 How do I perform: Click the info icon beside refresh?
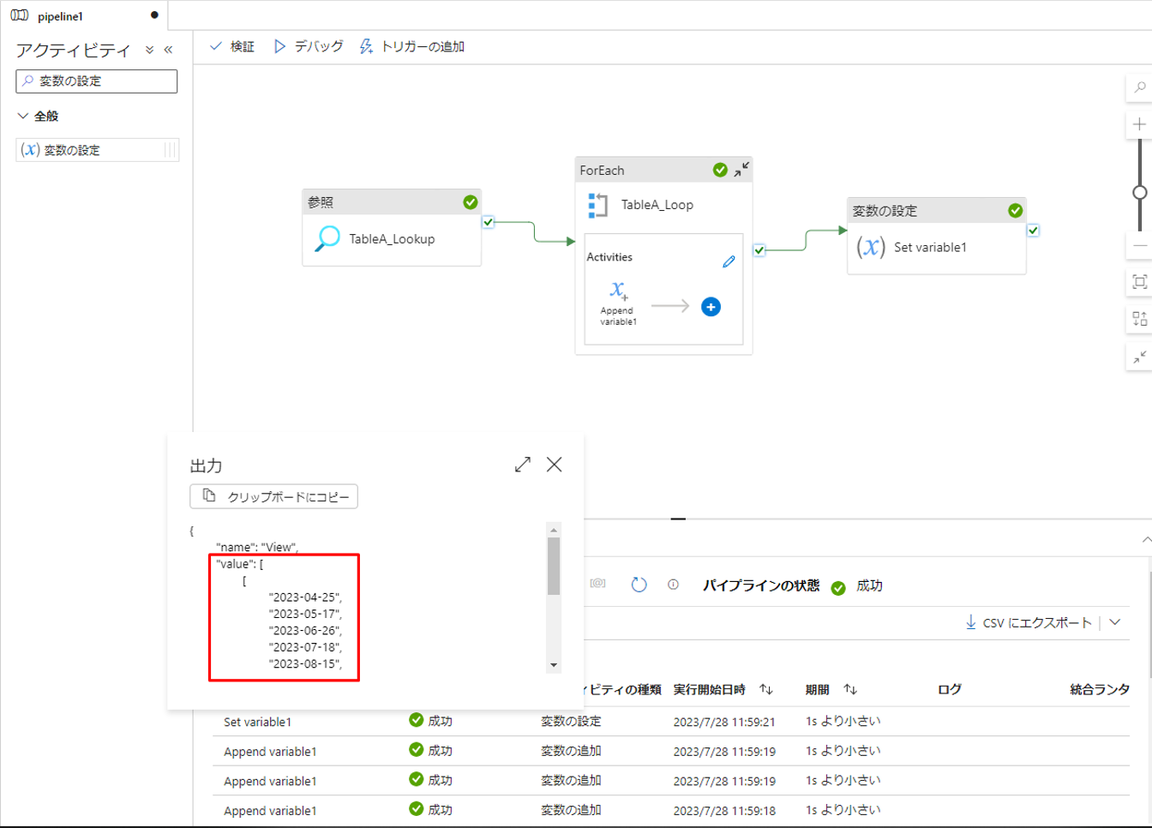point(674,585)
